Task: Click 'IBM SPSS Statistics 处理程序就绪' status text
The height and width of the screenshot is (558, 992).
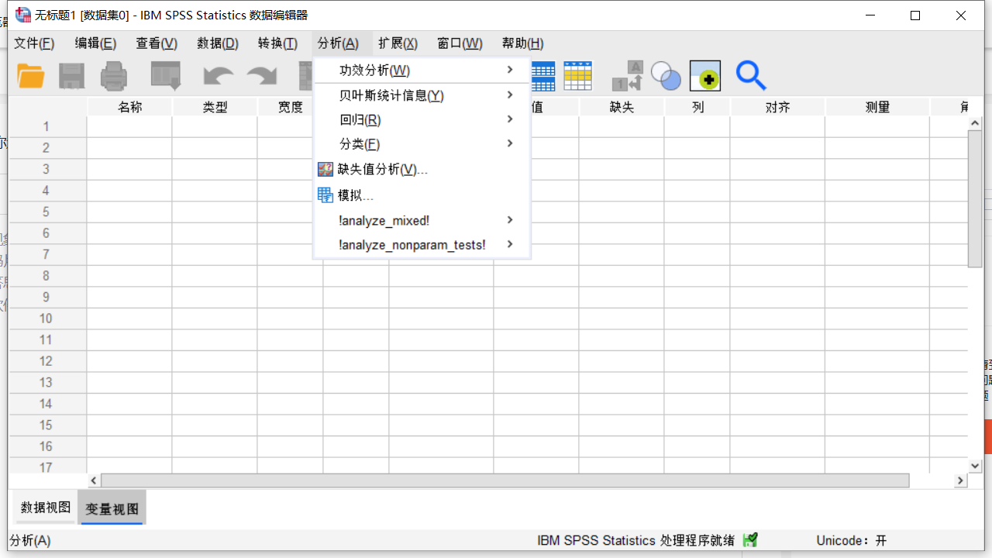Action: pyautogui.click(x=635, y=541)
